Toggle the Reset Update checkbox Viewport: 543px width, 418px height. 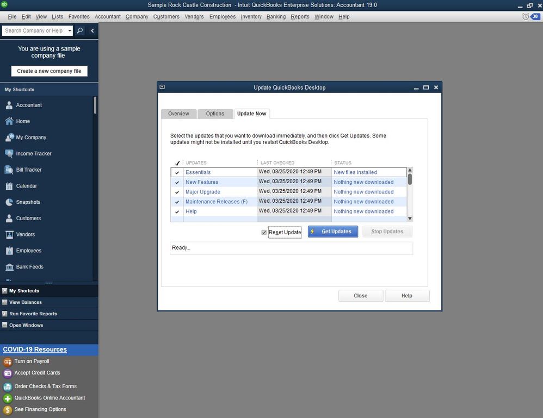coord(264,232)
